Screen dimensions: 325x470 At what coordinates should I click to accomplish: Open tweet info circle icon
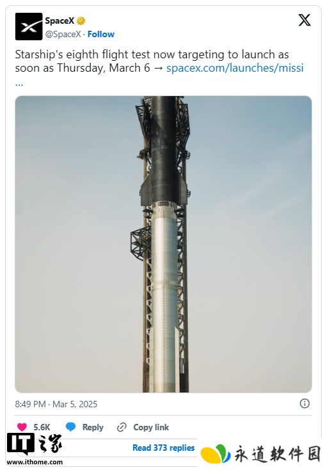[305, 403]
